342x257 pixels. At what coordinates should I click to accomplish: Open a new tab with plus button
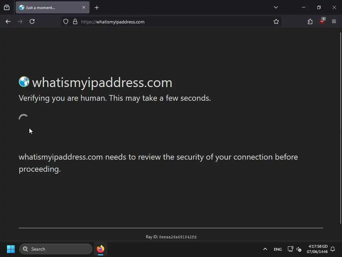click(97, 8)
